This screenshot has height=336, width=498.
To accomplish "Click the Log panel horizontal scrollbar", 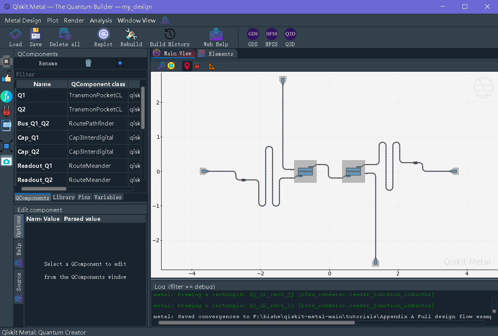I will [256, 323].
